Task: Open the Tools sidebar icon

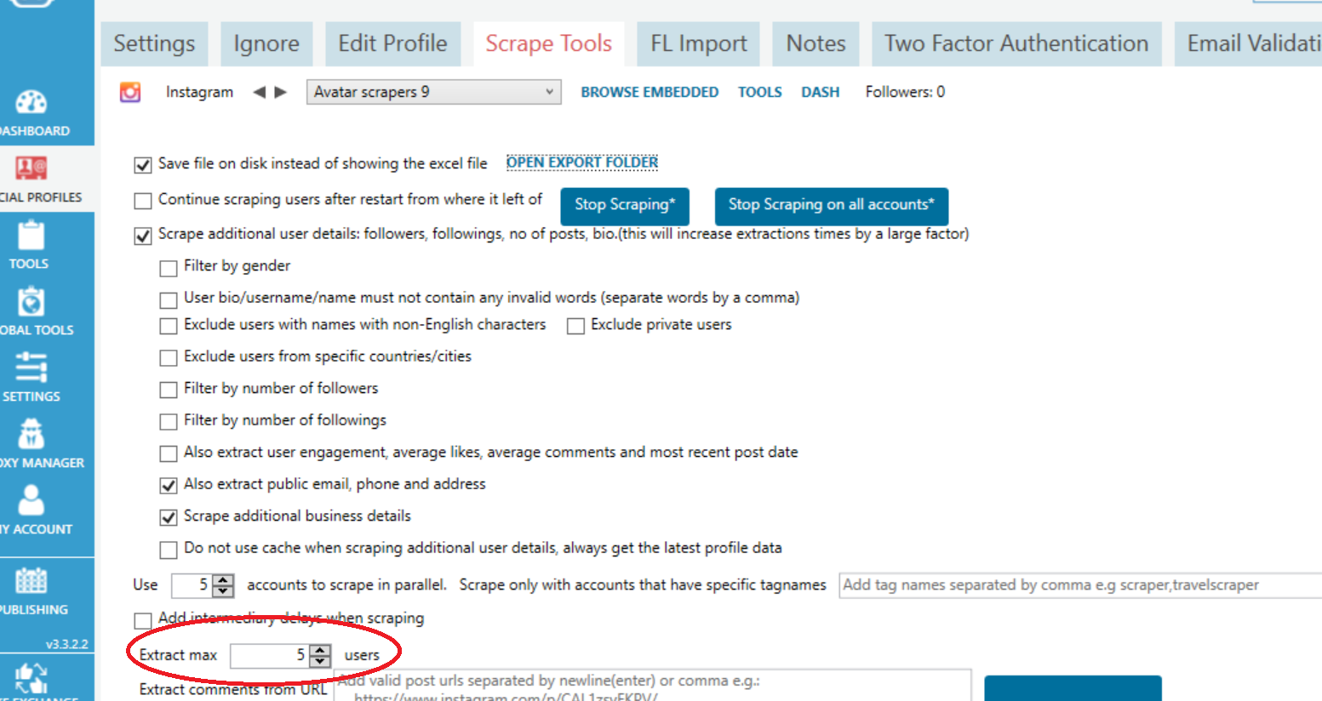Action: 31,236
